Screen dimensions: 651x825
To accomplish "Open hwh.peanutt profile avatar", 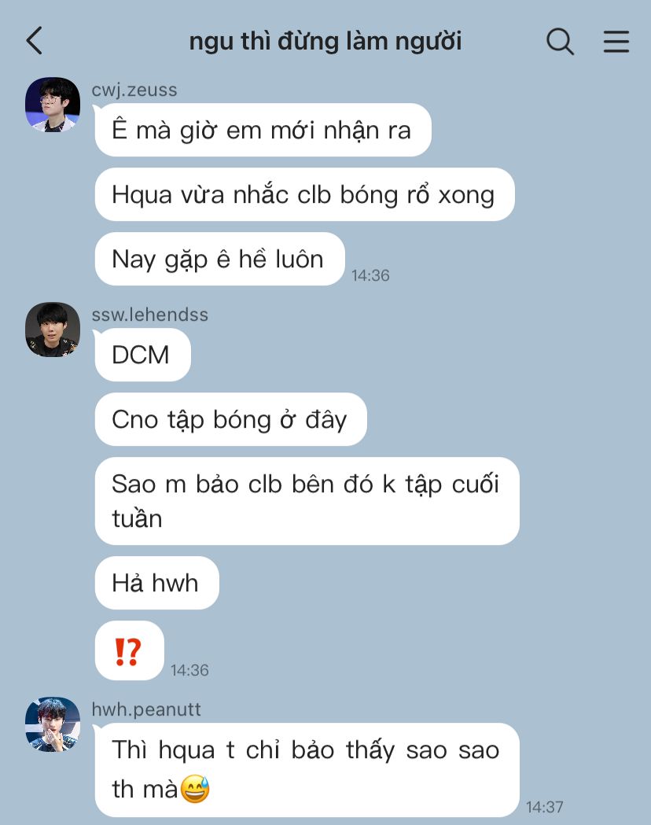I will [x=53, y=724].
